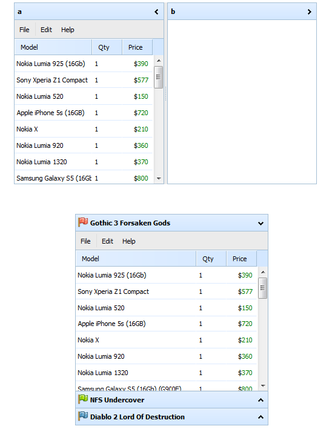Screen dimensions: 332x446
Task: Collapse the Gothic 3 Forsaken Gods section
Action: click(x=261, y=223)
